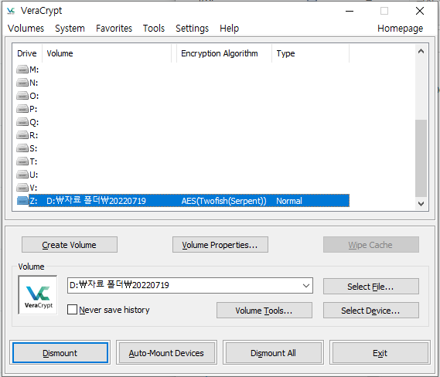The image size is (440, 377).
Task: Select the U: drive icon
Action: coord(22,175)
